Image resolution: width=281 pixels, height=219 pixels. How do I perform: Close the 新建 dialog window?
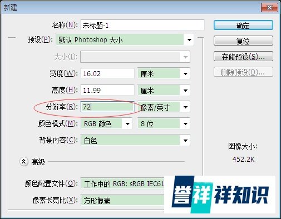(269, 7)
